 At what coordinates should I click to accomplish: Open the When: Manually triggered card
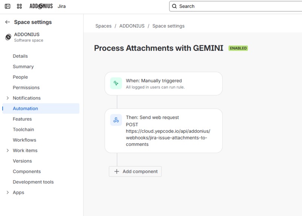tap(164, 84)
